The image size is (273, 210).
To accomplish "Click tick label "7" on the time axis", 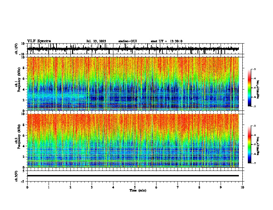I will (x=178, y=187).
